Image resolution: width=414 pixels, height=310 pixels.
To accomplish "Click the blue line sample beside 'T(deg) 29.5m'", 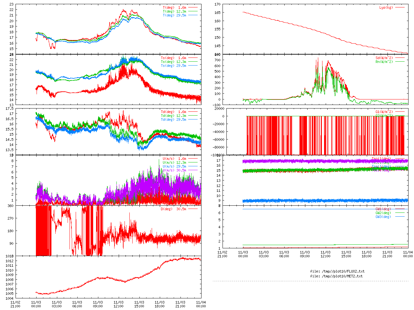I will pyautogui.click(x=193, y=15).
